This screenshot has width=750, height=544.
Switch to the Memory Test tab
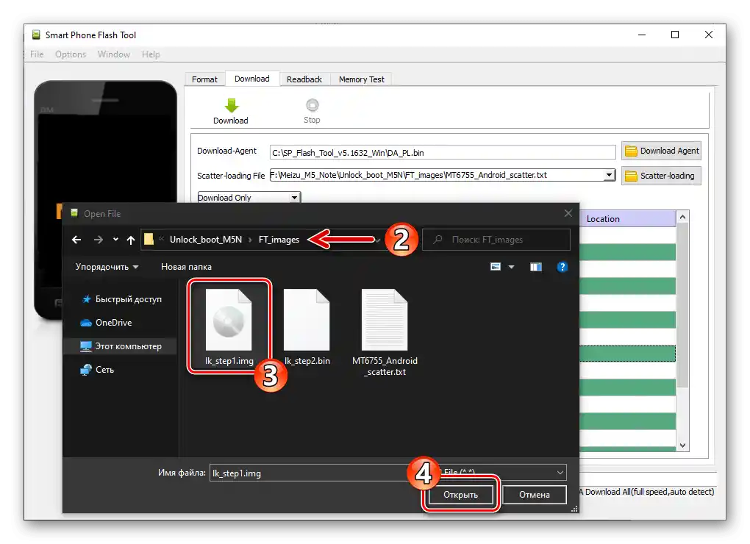(361, 79)
